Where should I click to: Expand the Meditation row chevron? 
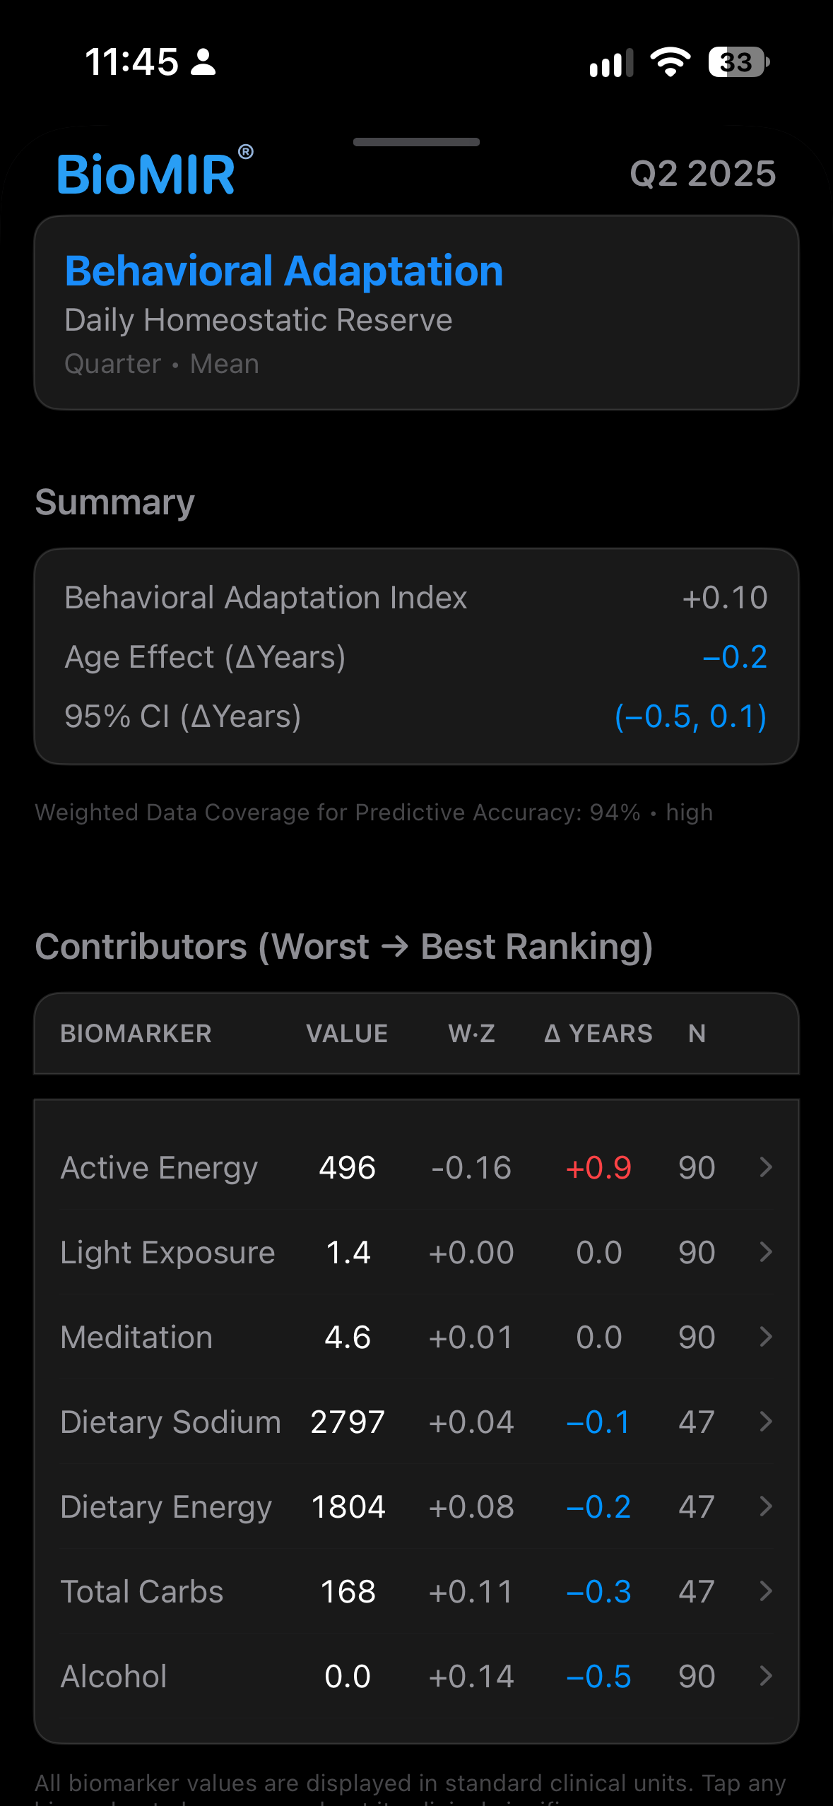(766, 1337)
